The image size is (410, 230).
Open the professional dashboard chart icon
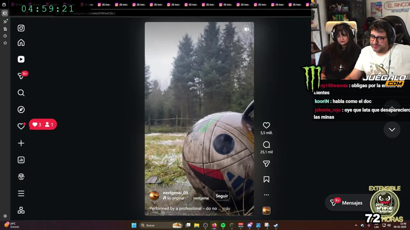[x=21, y=160]
